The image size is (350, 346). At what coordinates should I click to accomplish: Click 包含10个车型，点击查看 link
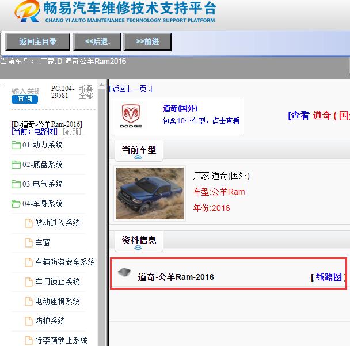(x=201, y=121)
